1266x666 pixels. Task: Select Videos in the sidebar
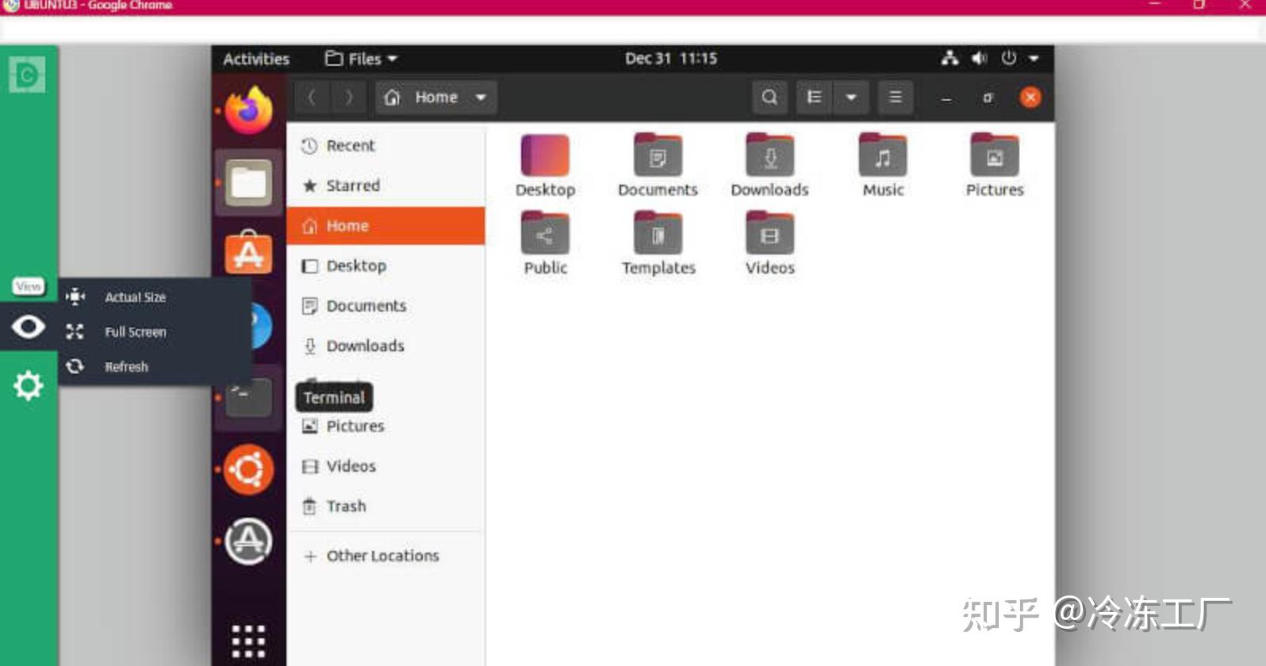point(386,466)
